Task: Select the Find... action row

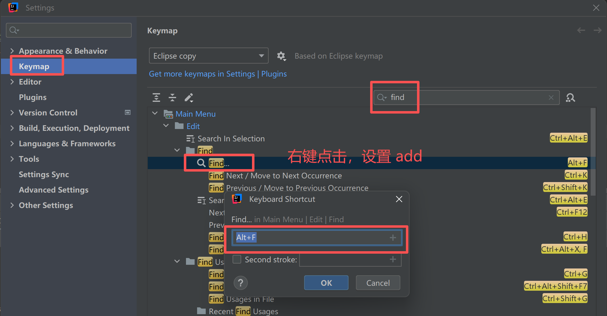Action: (369, 163)
